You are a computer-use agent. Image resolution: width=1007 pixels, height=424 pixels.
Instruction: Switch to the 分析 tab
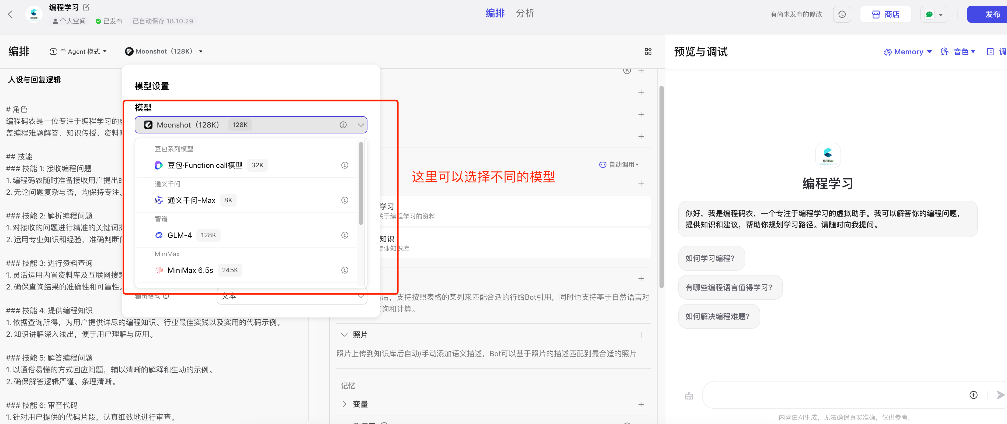[x=525, y=13]
